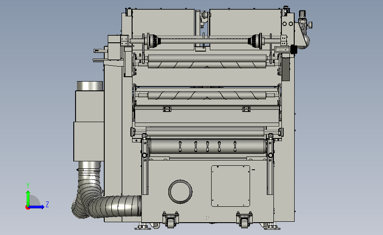Select the left leveling foot at the bottom

pyautogui.click(x=143, y=227)
